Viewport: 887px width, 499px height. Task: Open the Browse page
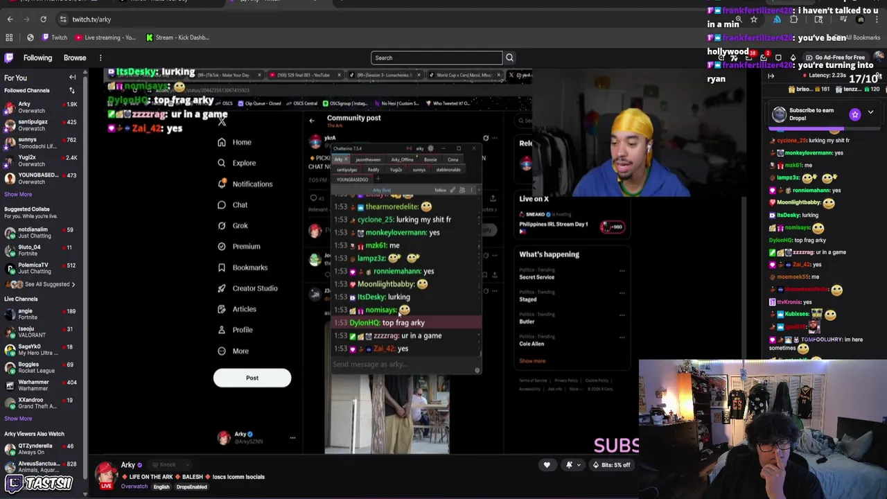coord(75,58)
